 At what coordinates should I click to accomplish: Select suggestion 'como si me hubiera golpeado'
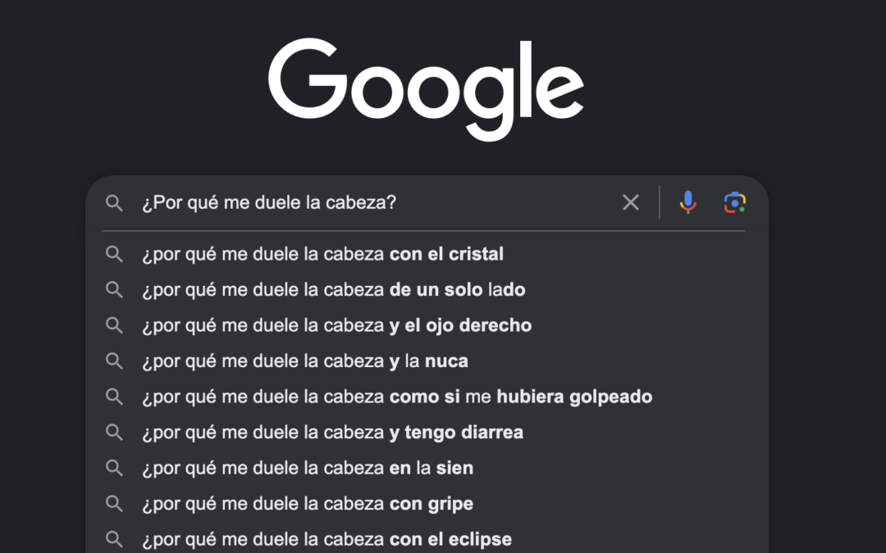coord(399,397)
